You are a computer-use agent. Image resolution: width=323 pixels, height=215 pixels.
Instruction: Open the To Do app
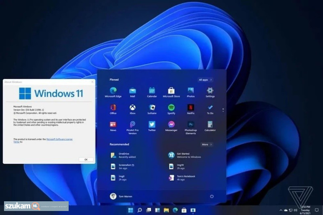(x=210, y=109)
